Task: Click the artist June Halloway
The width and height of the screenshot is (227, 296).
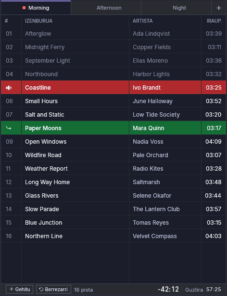Action: tap(152, 101)
